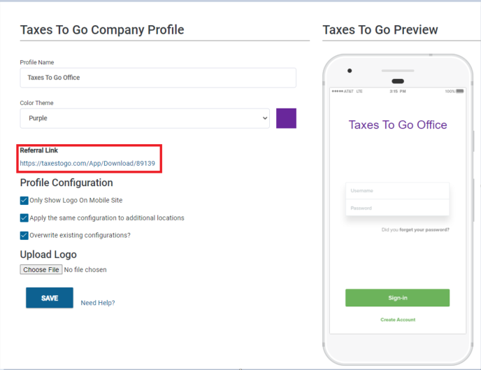Uncheck Only Show Logo On Mobile Site
Viewport: 481px width, 370px height.
24,200
